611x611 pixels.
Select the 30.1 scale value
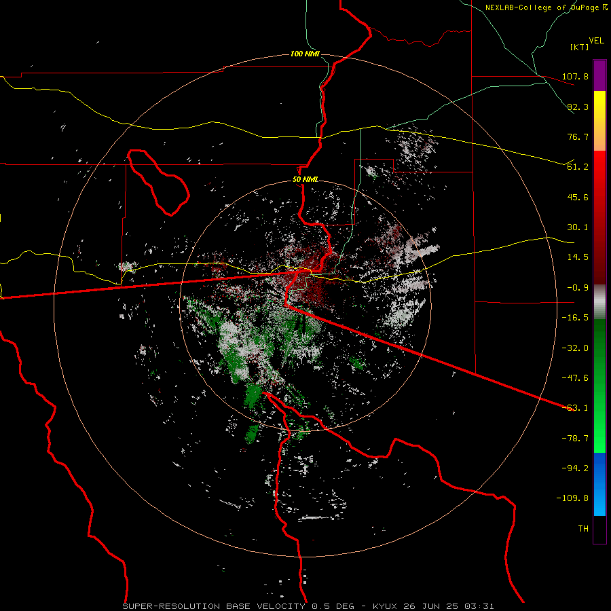(x=578, y=227)
